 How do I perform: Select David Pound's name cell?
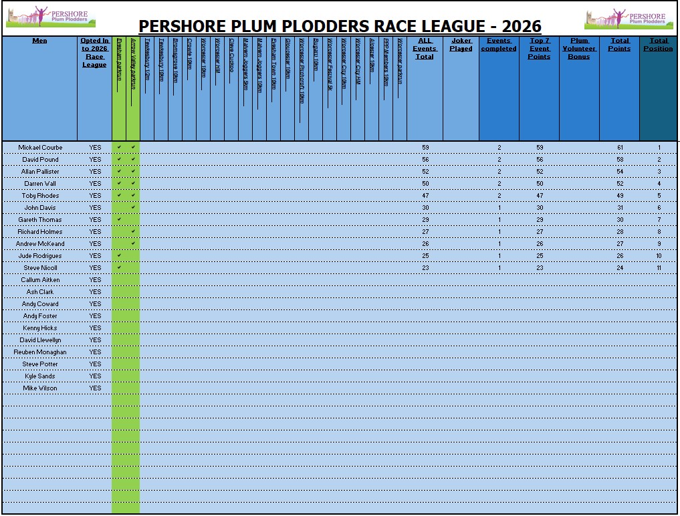point(39,159)
